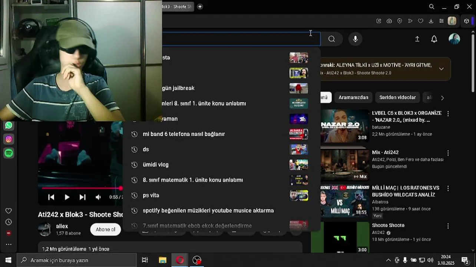Select the Seriden videolar filter chip
The image size is (476, 267).
pos(397,98)
